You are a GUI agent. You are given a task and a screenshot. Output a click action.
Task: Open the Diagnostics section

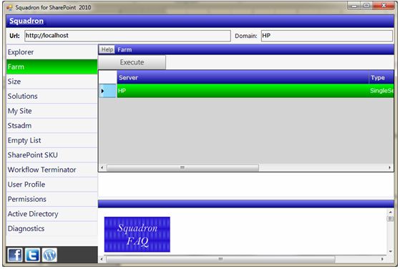coord(52,228)
